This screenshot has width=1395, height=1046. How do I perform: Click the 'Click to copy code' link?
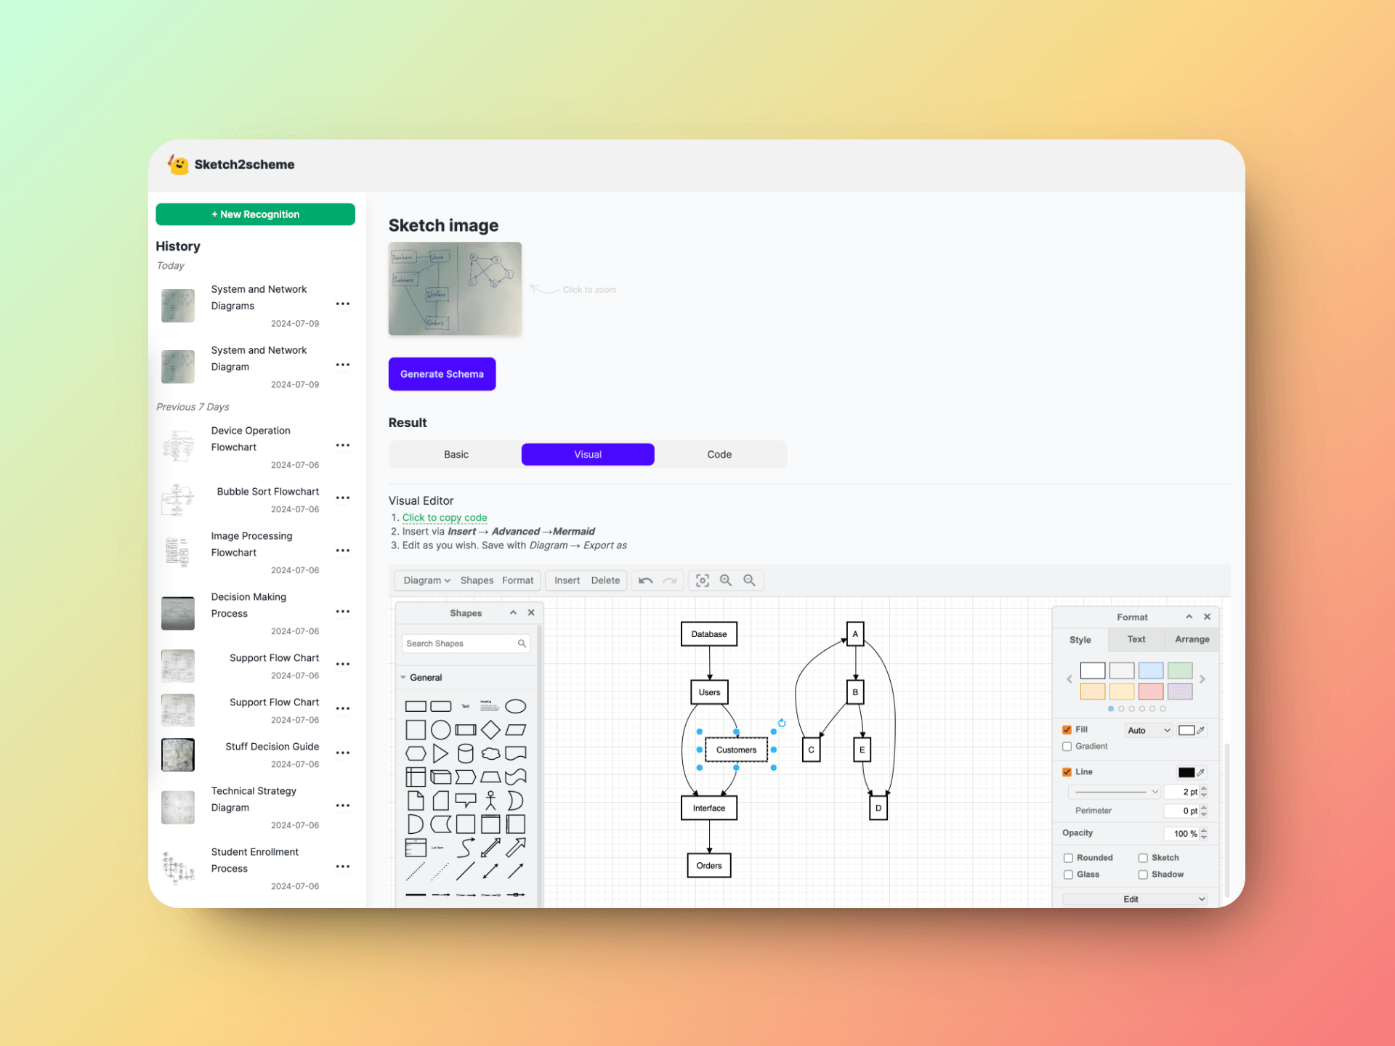pos(444,517)
